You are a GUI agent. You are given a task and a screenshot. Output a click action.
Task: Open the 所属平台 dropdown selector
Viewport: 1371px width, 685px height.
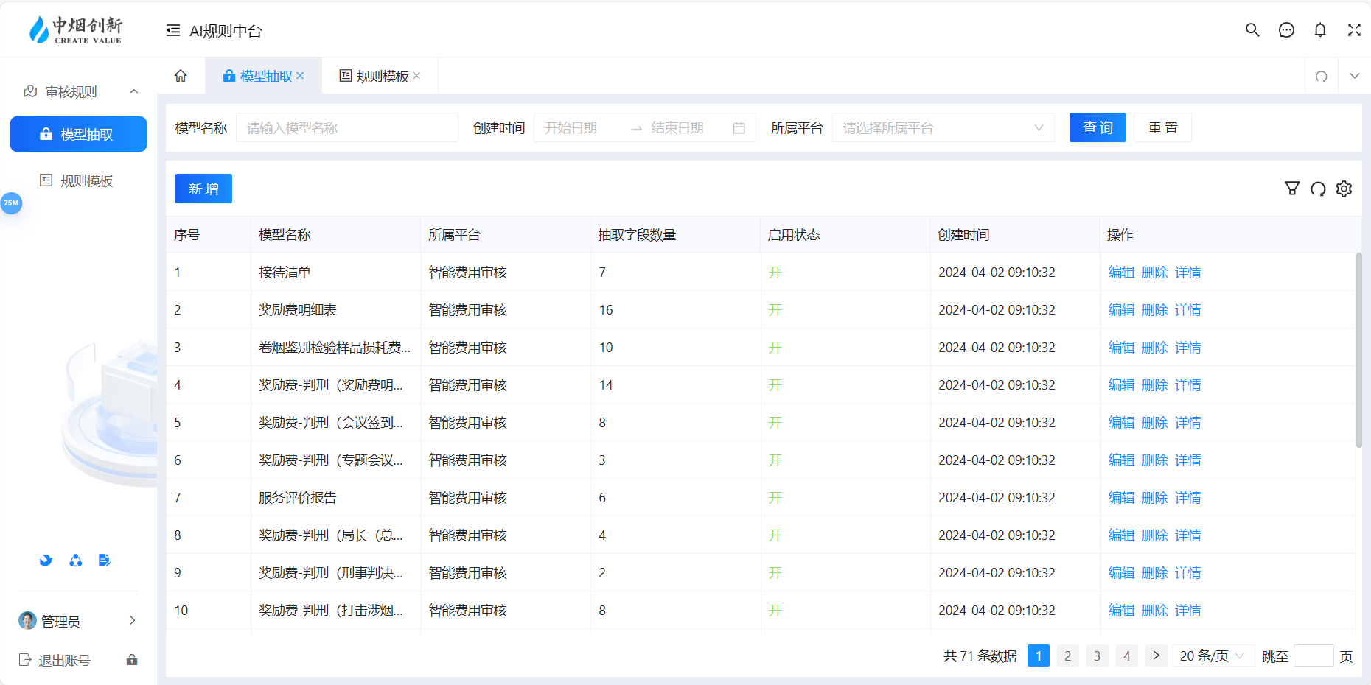click(x=943, y=127)
